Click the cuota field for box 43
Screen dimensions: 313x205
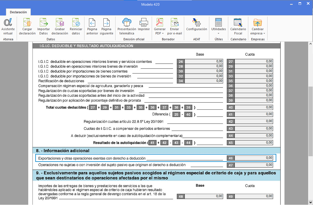coord(254,129)
